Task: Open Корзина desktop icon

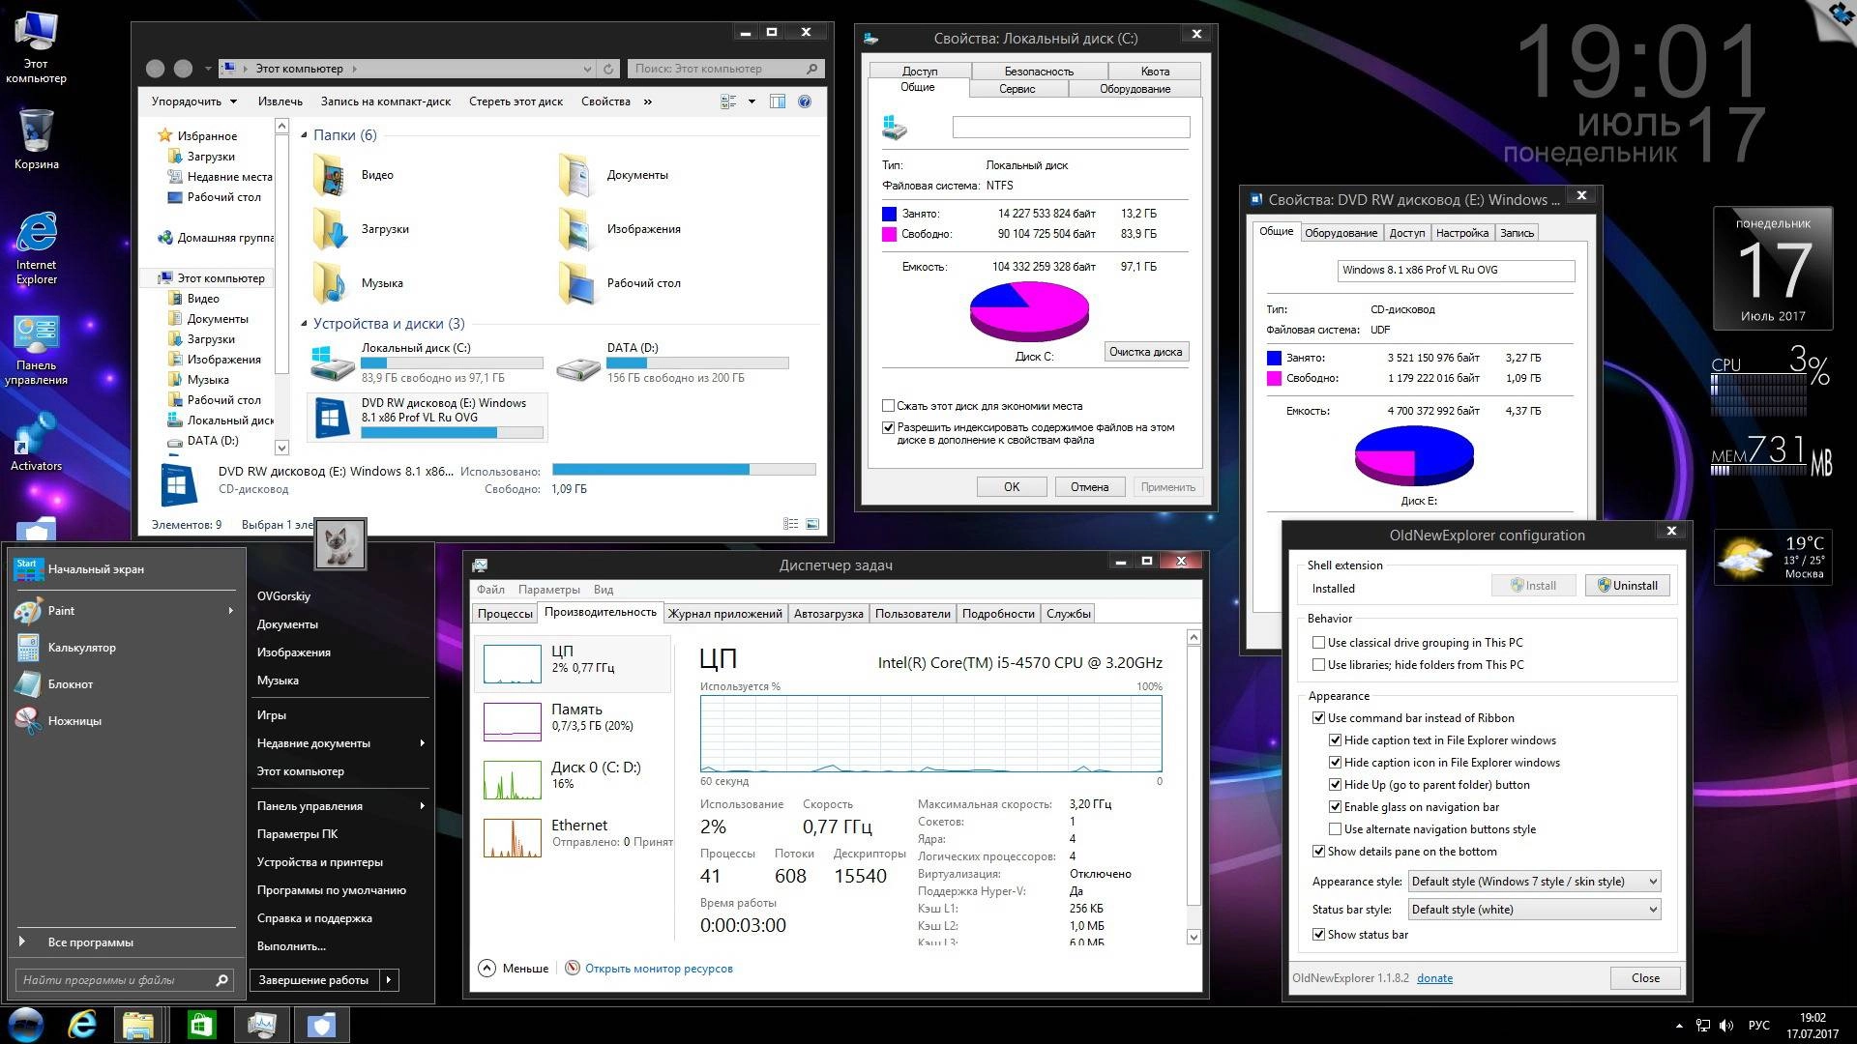Action: pos(36,139)
